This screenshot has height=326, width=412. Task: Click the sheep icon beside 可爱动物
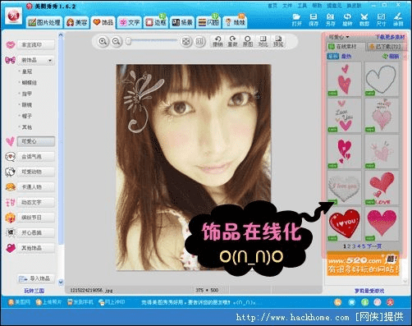tap(11, 172)
